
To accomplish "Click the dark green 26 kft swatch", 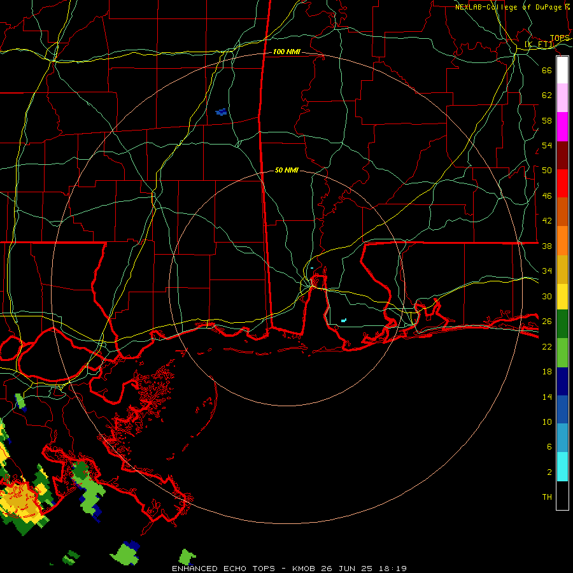I will (562, 324).
